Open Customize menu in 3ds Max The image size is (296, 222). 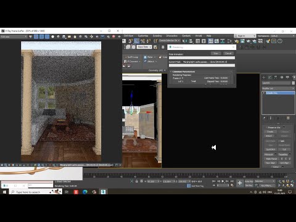click(143, 36)
